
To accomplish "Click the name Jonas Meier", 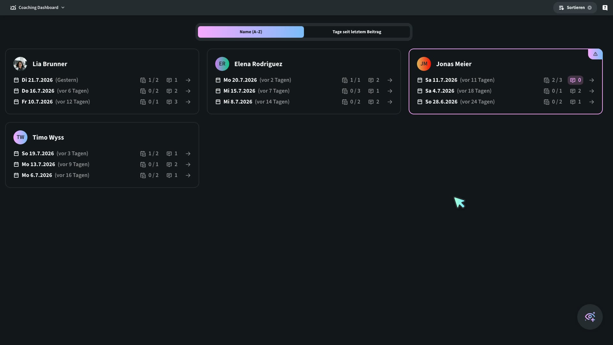I will [x=454, y=64].
